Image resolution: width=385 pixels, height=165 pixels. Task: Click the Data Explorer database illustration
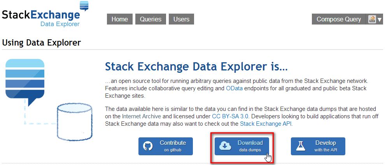point(49,100)
